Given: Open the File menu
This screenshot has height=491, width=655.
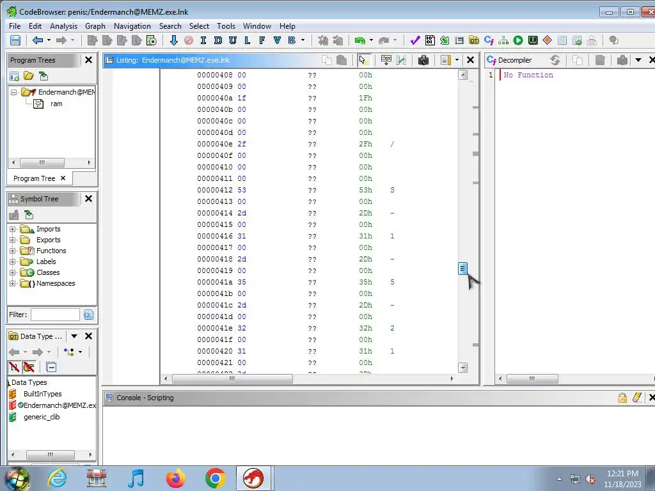Looking at the screenshot, I should coord(15,26).
